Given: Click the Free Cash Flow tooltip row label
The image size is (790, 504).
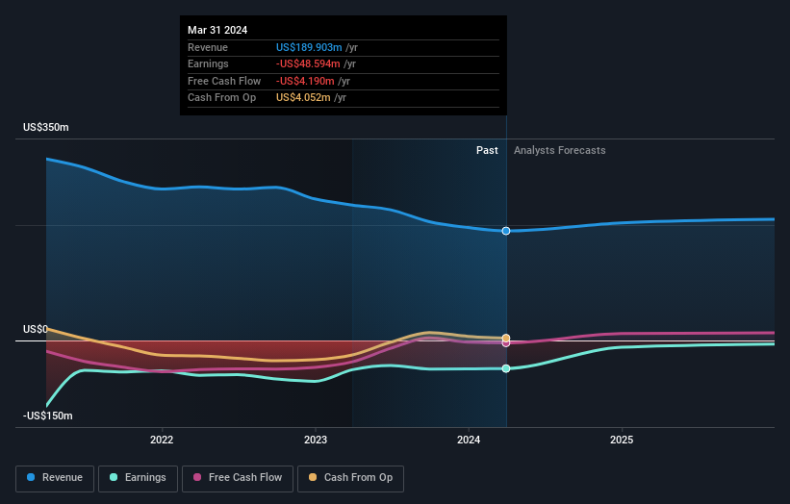Looking at the screenshot, I should point(224,81).
